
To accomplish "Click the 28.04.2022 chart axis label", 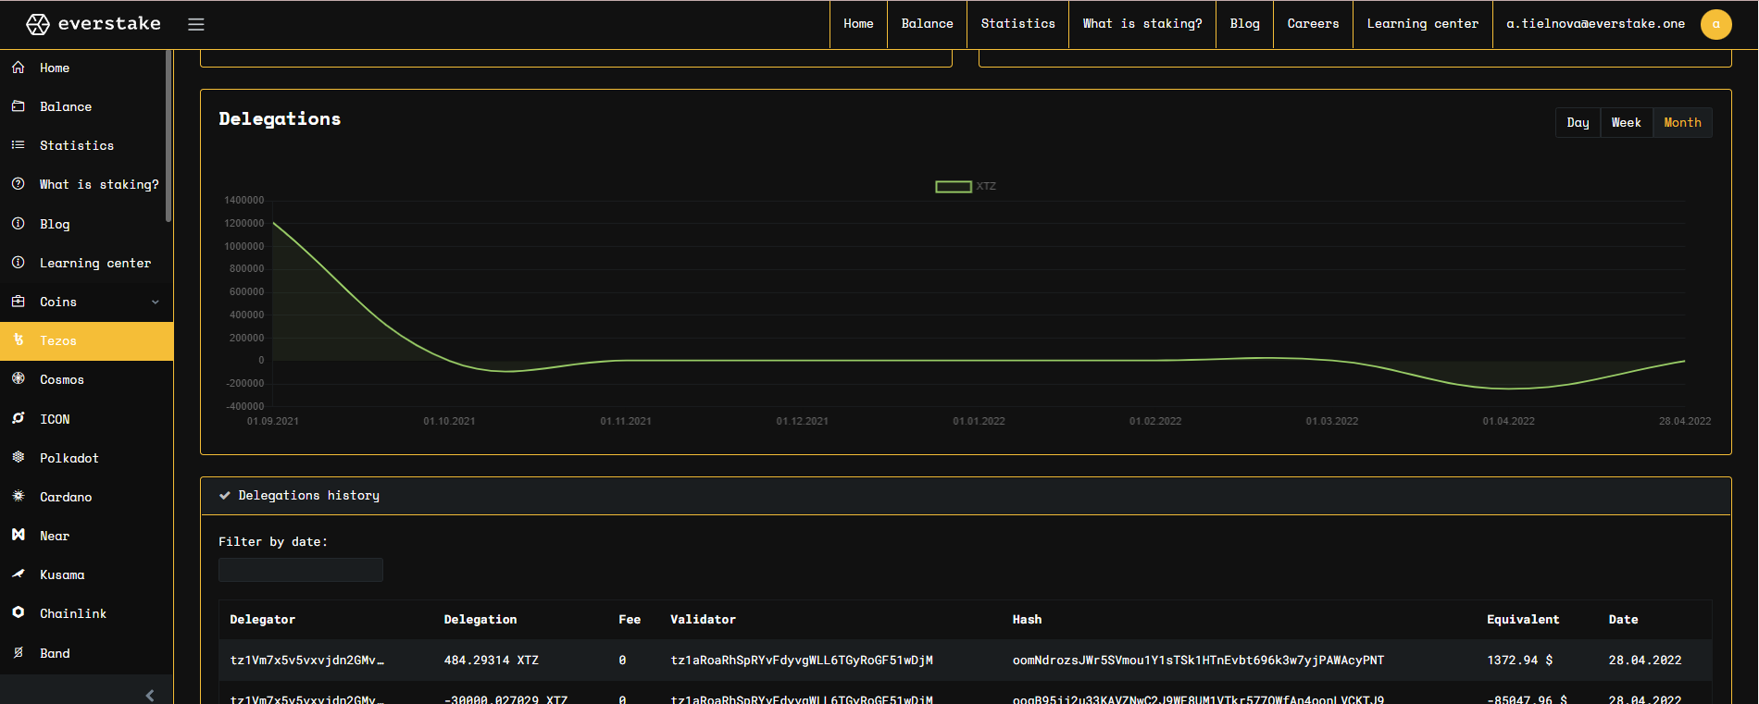I will (x=1685, y=421).
